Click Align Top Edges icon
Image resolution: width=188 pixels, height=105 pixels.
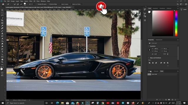click(x=161, y=63)
